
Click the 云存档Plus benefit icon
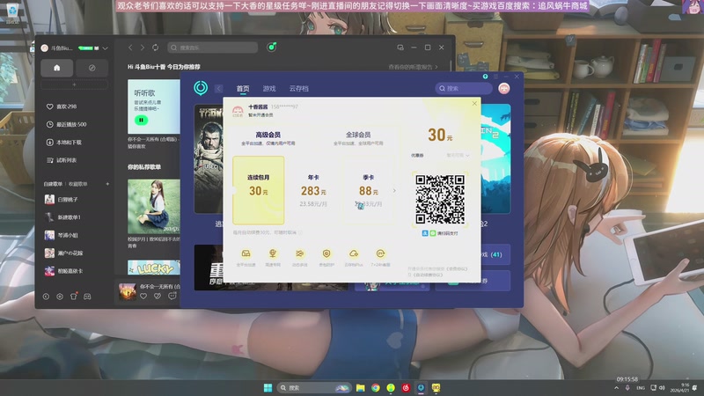click(354, 253)
